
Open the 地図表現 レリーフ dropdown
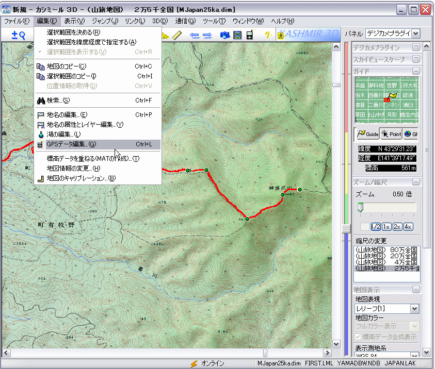(x=414, y=309)
